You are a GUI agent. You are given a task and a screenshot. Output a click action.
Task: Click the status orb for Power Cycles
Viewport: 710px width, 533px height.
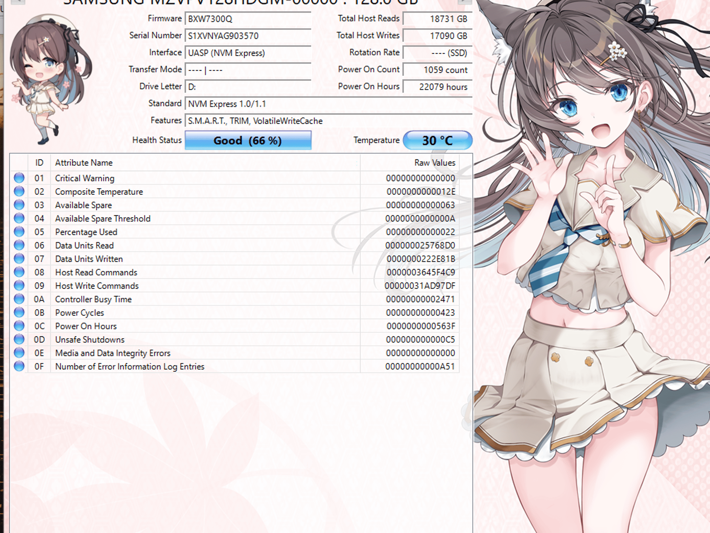(x=19, y=313)
